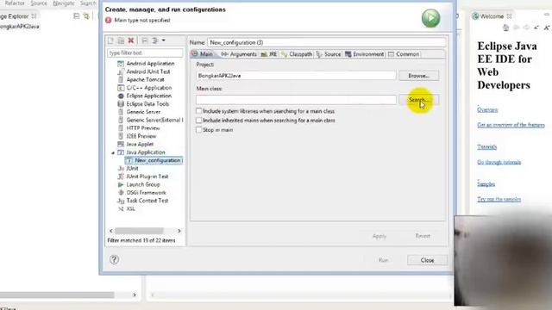Click the OSGi Framework icon
552x310 pixels.
(121, 193)
